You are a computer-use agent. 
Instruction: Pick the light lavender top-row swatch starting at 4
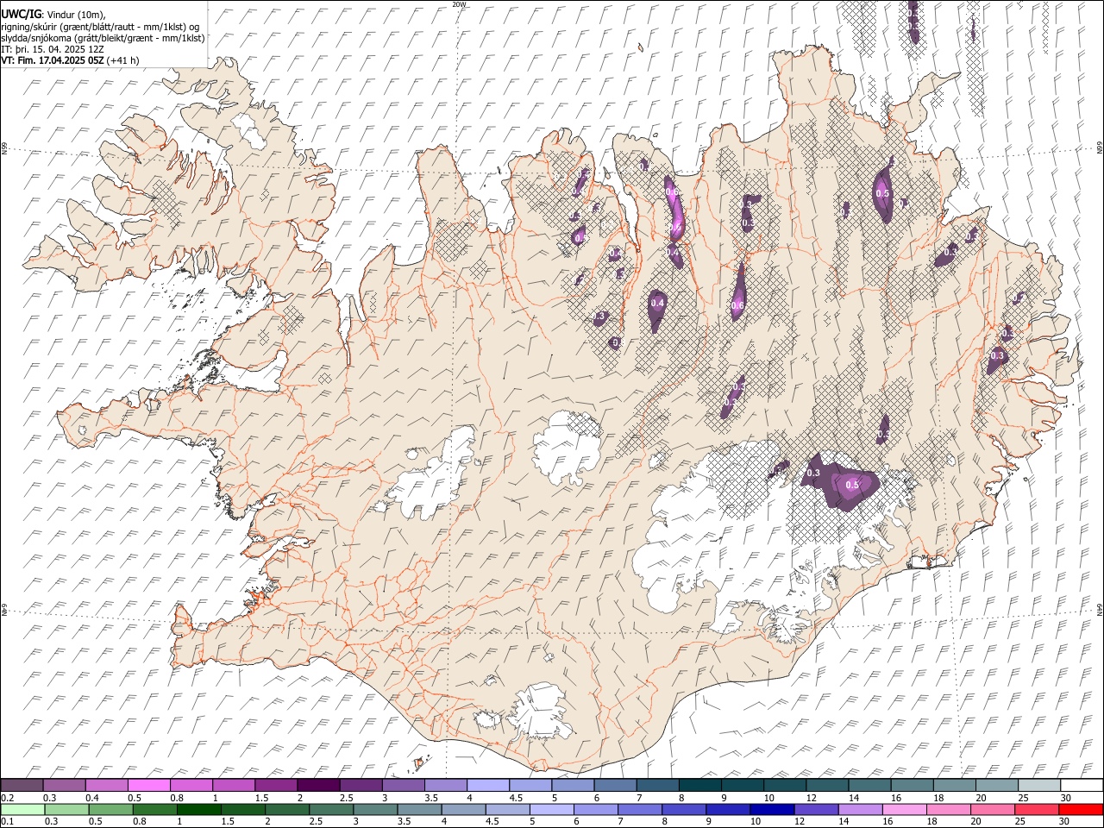488,785
